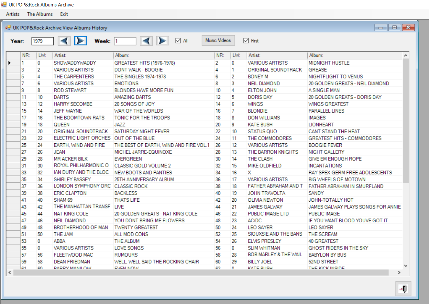
Task: Select SATURDAY NIGHT FEVER album cell
Action: click(x=164, y=131)
